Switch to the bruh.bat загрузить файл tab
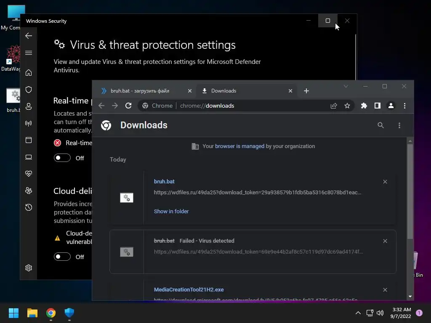The width and height of the screenshot is (431, 323). (x=140, y=91)
